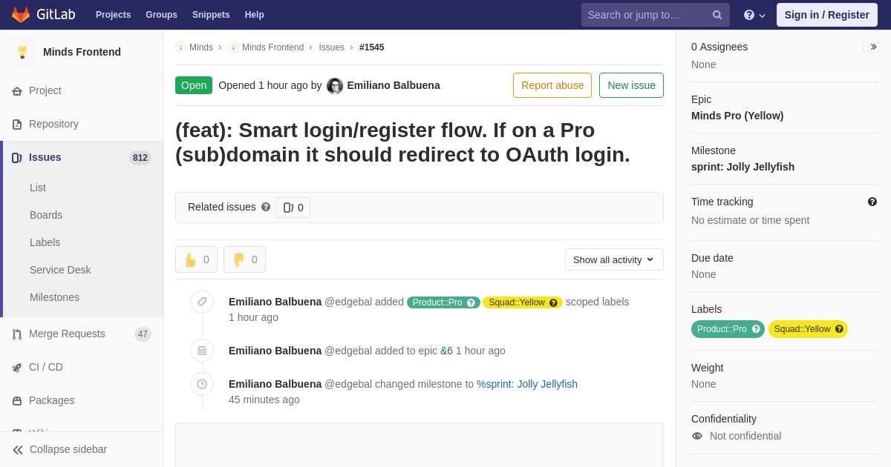Click the Merge Requests icon
Image resolution: width=891 pixels, height=467 pixels.
click(17, 334)
